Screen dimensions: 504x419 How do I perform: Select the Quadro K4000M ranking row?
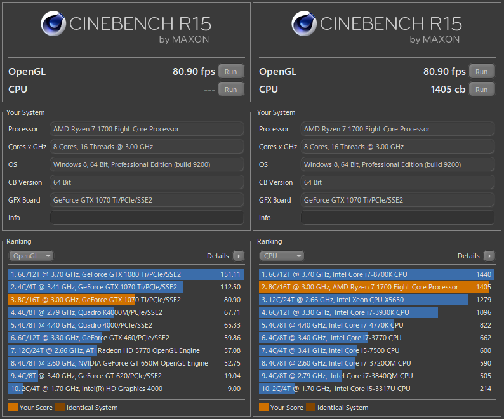pyautogui.click(x=126, y=312)
